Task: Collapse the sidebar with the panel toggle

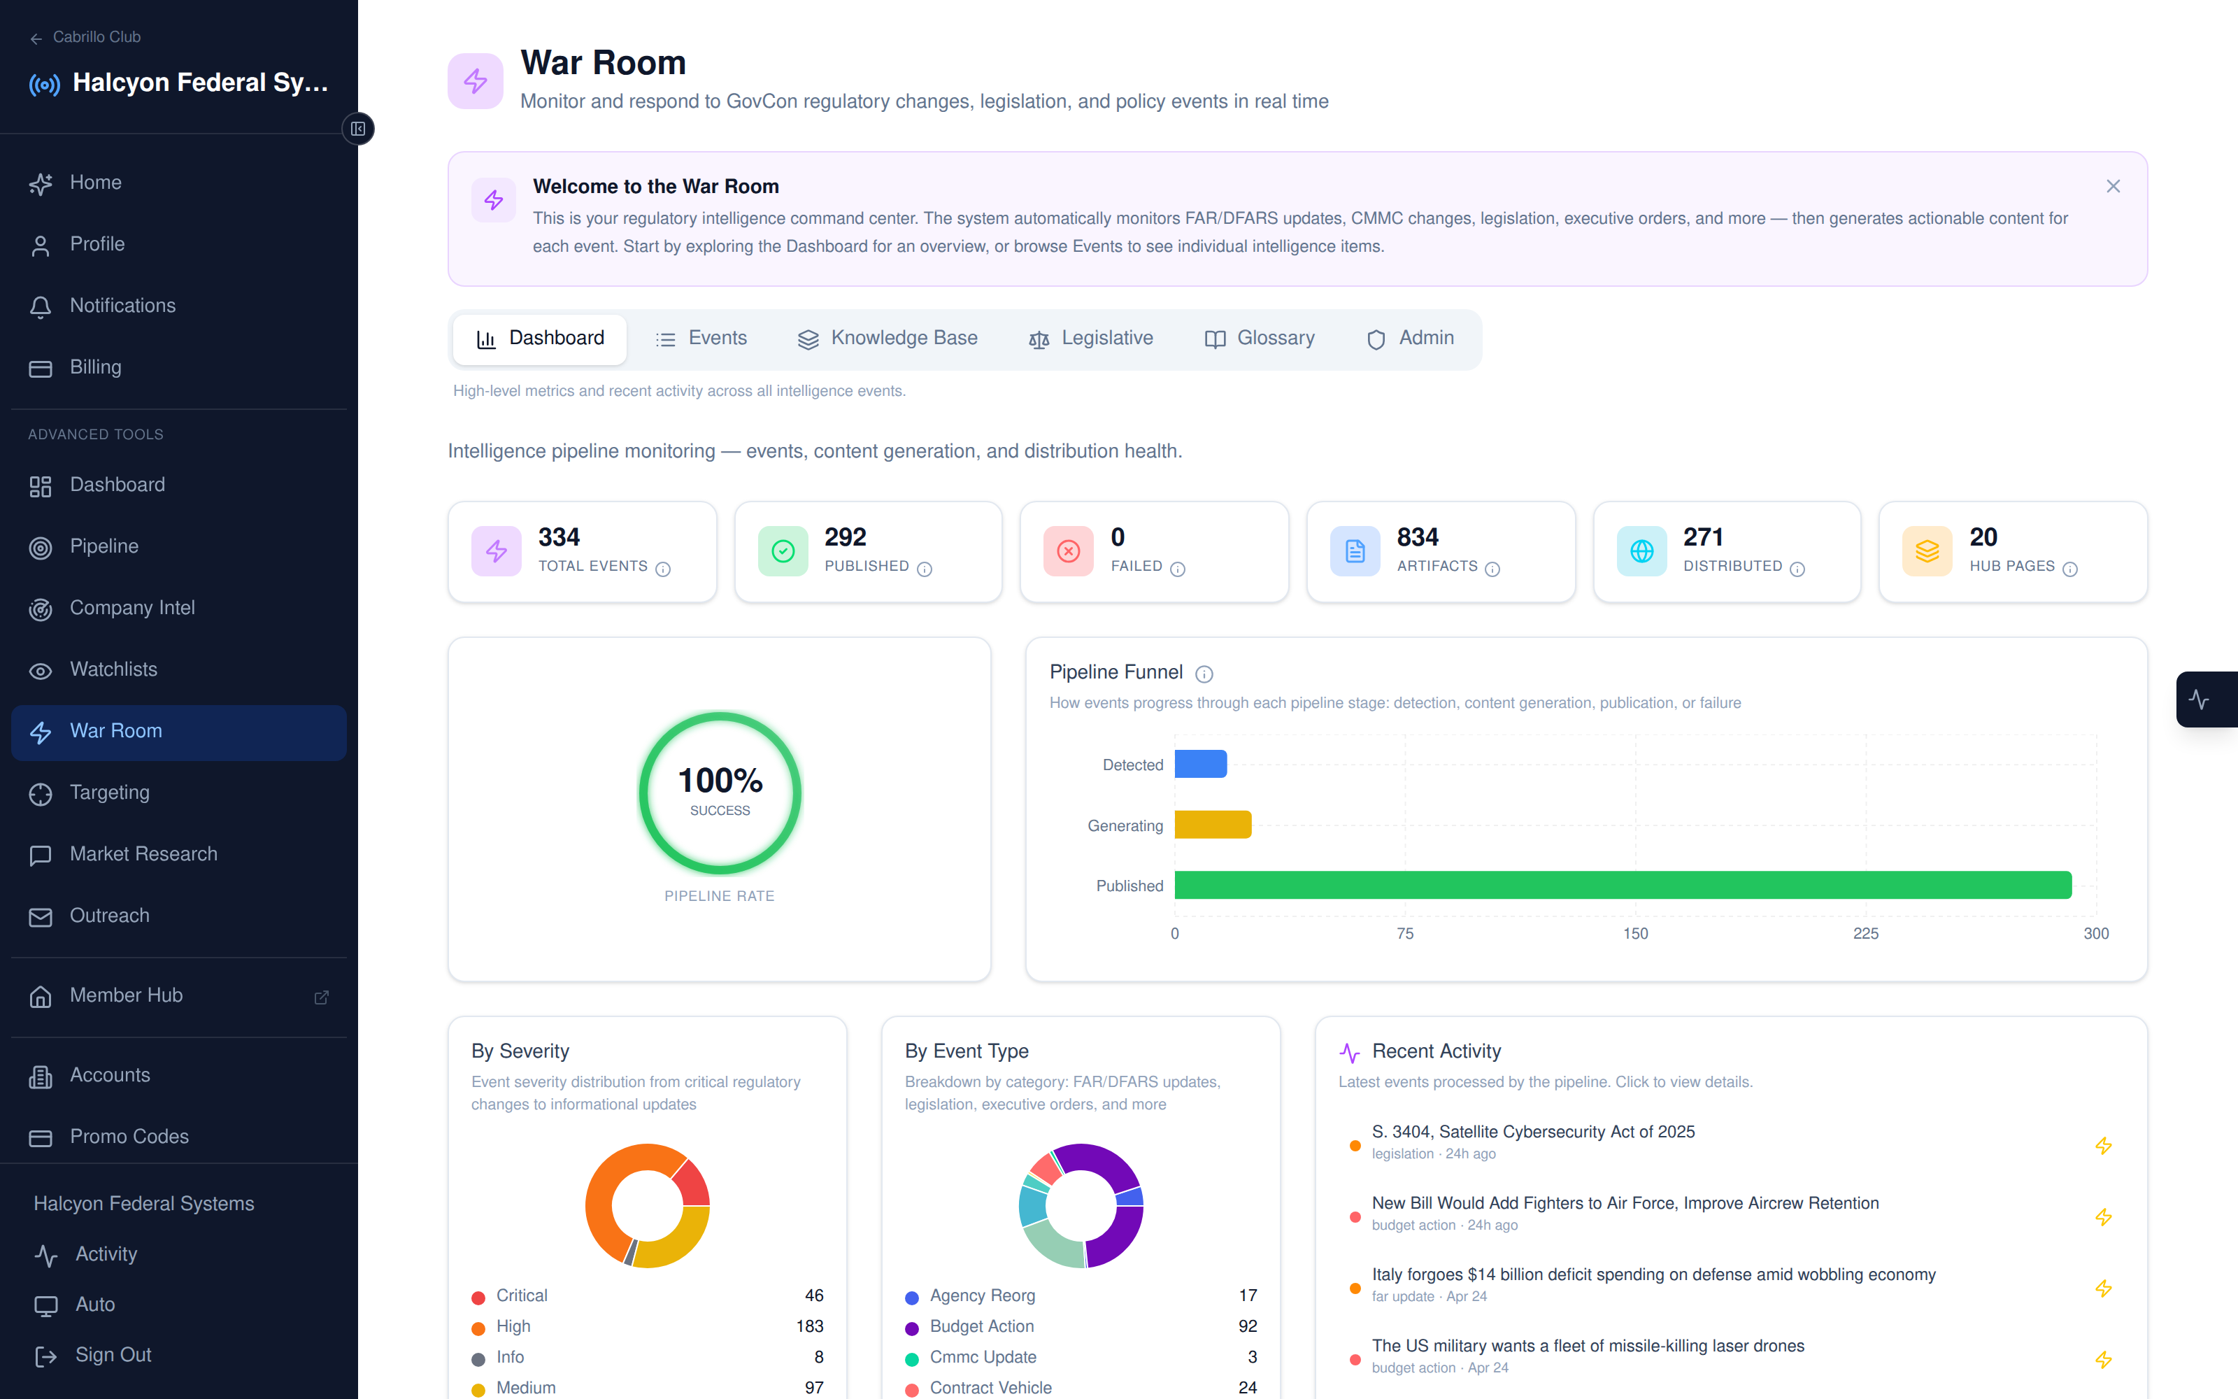Action: tap(358, 129)
